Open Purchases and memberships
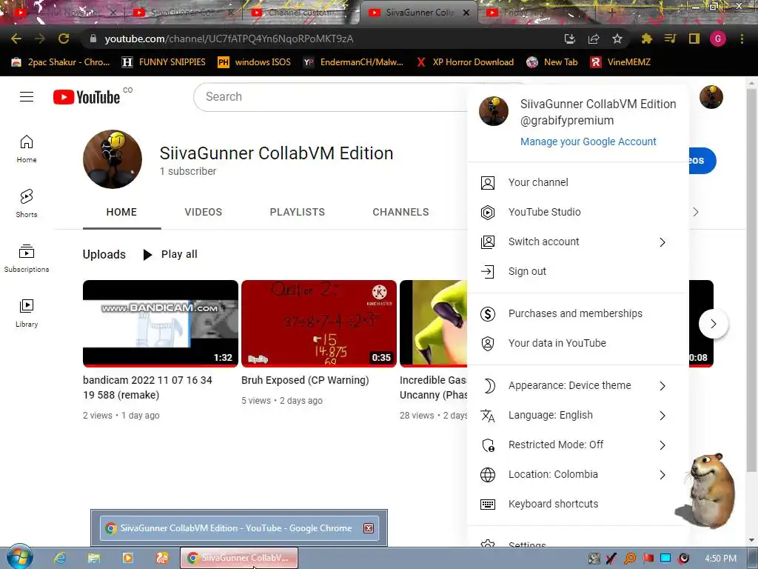Image resolution: width=758 pixels, height=569 pixels. click(578, 313)
